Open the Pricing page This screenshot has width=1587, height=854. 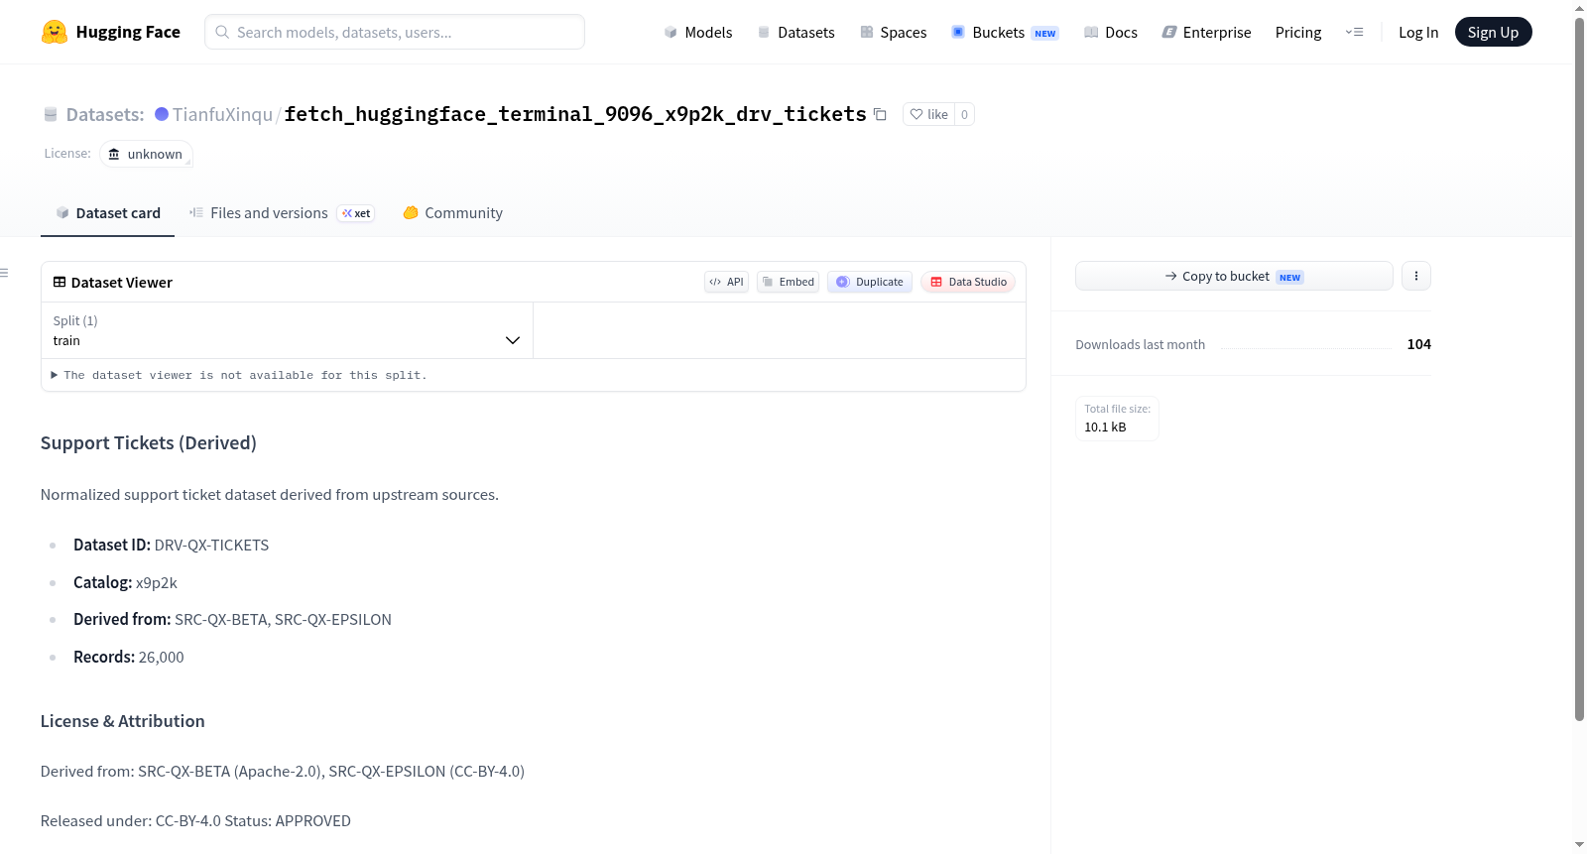(1298, 32)
